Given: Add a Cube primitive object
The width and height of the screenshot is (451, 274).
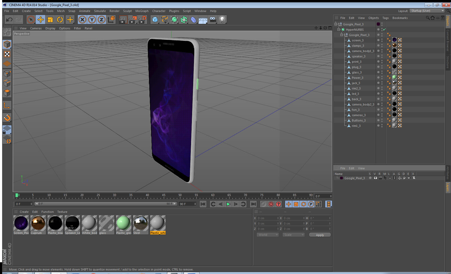Looking at the screenshot, I should 155,19.
